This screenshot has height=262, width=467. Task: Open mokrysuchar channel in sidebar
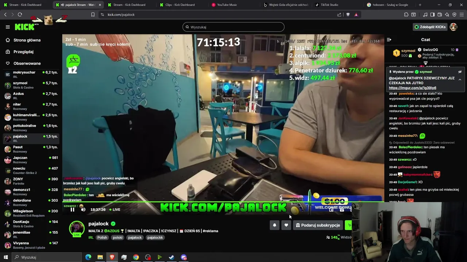click(31, 74)
